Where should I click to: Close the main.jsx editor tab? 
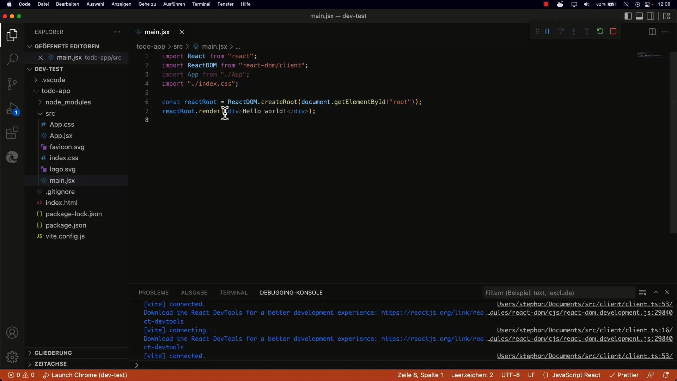click(182, 32)
